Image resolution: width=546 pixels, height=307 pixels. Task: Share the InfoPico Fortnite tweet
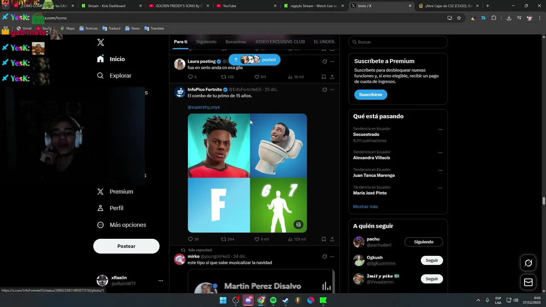tap(332, 239)
